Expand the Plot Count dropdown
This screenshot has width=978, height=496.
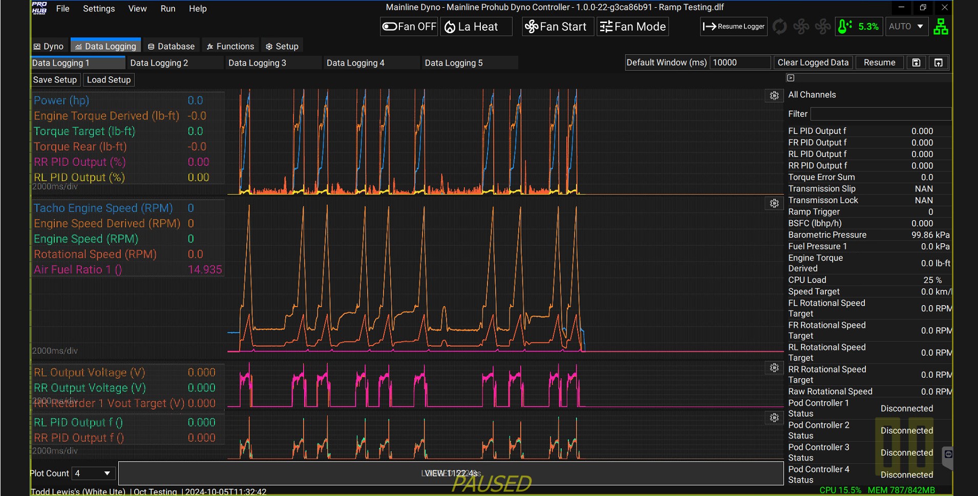click(93, 473)
